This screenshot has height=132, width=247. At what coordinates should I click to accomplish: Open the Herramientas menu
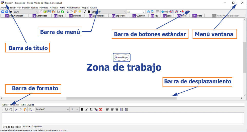click(x=73, y=8)
